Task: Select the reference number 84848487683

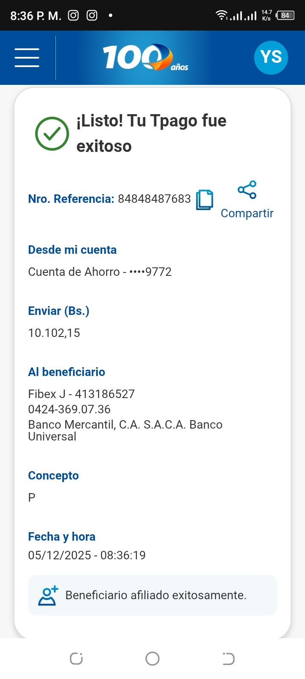Action: click(154, 199)
